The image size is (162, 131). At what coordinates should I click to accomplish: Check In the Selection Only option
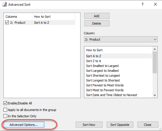[5, 116]
